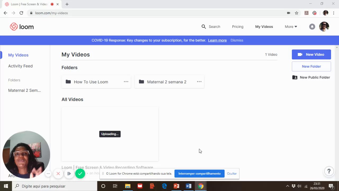The width and height of the screenshot is (339, 191).
Task: Go to Pricing page
Action: (238, 27)
